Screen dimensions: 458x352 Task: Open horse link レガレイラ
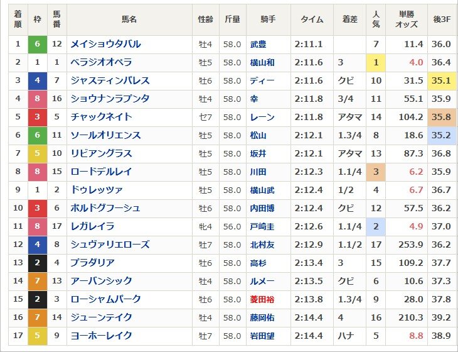tap(93, 226)
